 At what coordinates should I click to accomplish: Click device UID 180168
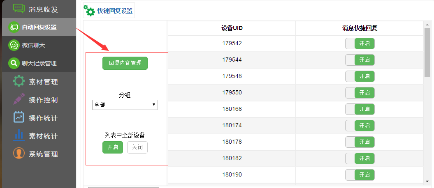[232, 109]
